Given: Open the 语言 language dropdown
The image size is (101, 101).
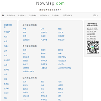Looking at the screenshot, I should coord(95,15).
